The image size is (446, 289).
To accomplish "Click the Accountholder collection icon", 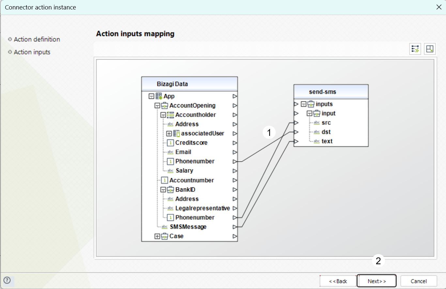I will 170,115.
